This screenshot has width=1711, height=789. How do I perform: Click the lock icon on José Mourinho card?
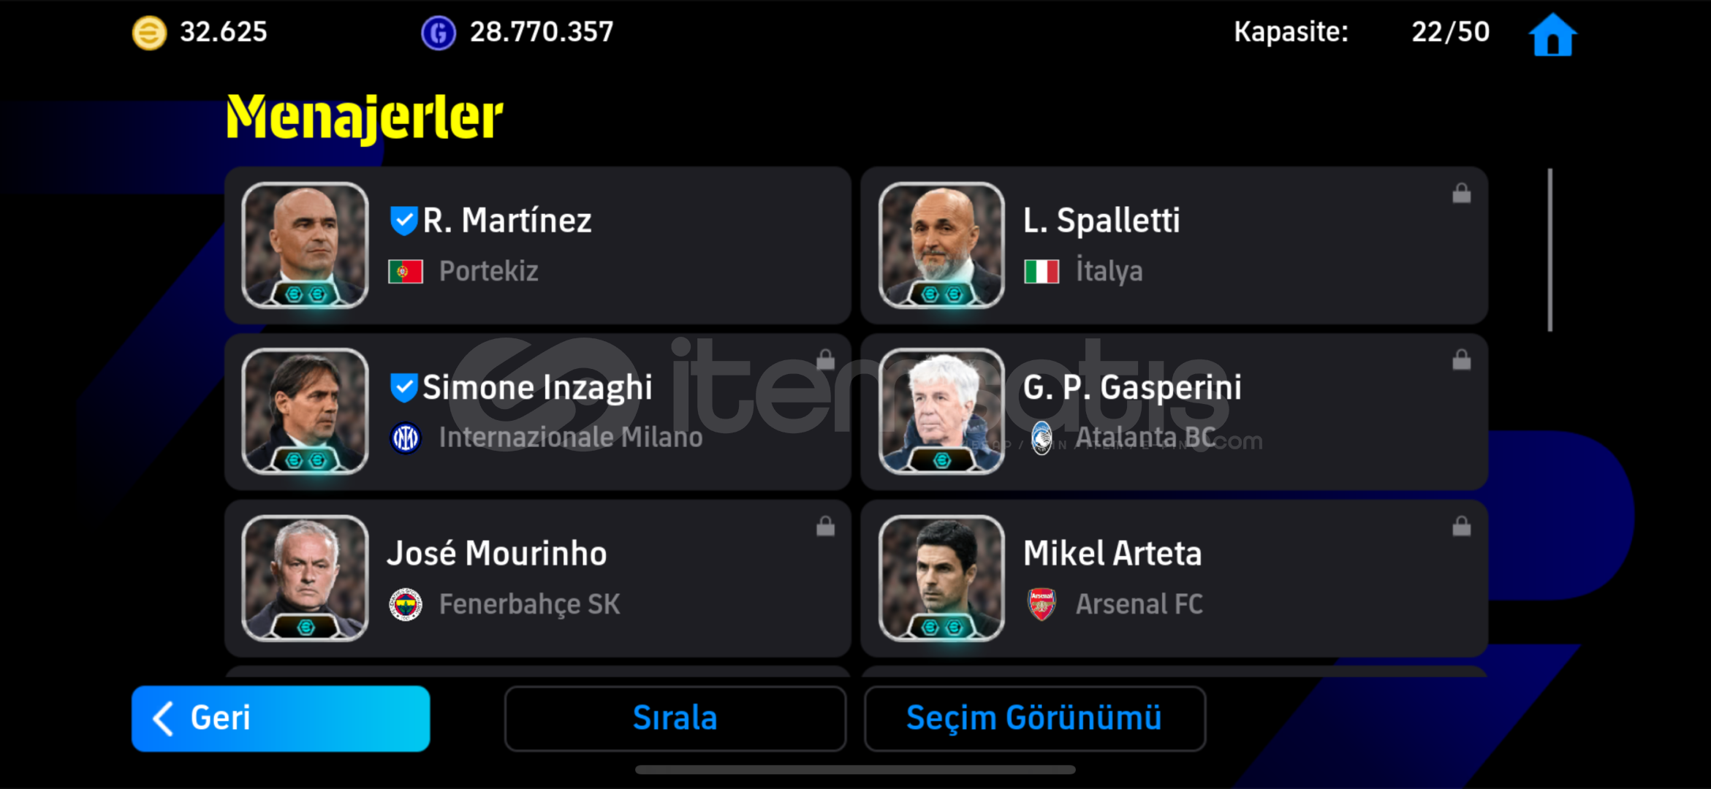pos(825,526)
